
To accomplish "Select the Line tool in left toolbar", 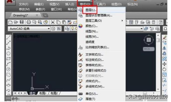I will click(8, 37).
